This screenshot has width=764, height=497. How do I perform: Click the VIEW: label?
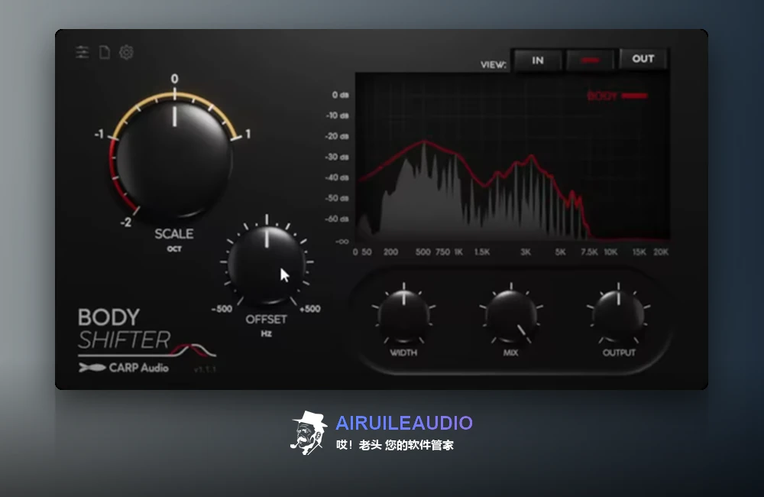coord(493,65)
